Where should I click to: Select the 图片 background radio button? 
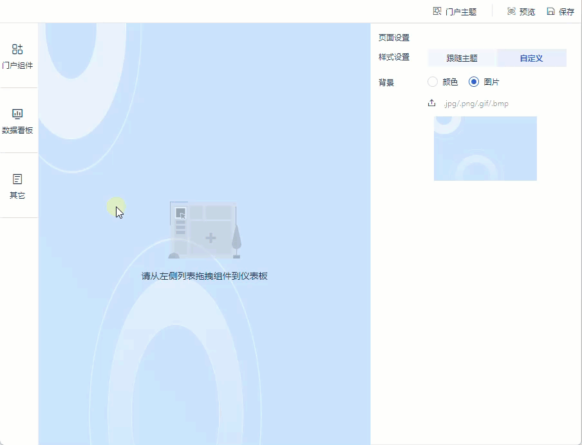474,82
